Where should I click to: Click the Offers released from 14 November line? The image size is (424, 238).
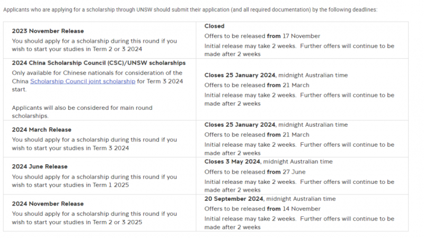tap(262, 209)
